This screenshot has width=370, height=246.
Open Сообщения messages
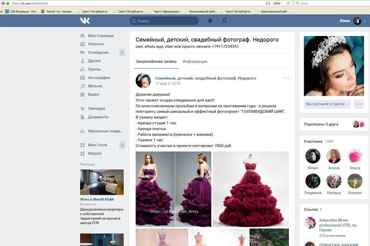pyautogui.click(x=98, y=52)
